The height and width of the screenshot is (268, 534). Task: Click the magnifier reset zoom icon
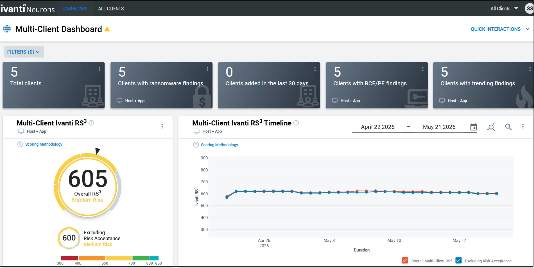pyautogui.click(x=508, y=127)
